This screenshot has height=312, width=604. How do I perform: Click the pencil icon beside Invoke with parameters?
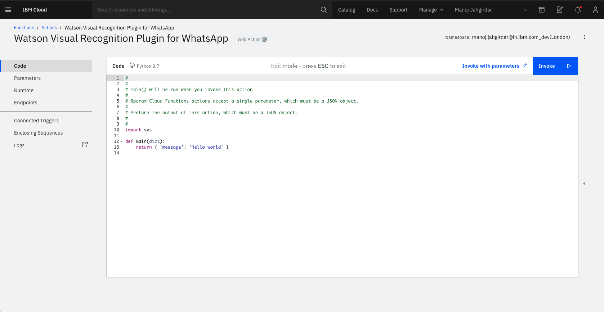(x=525, y=66)
